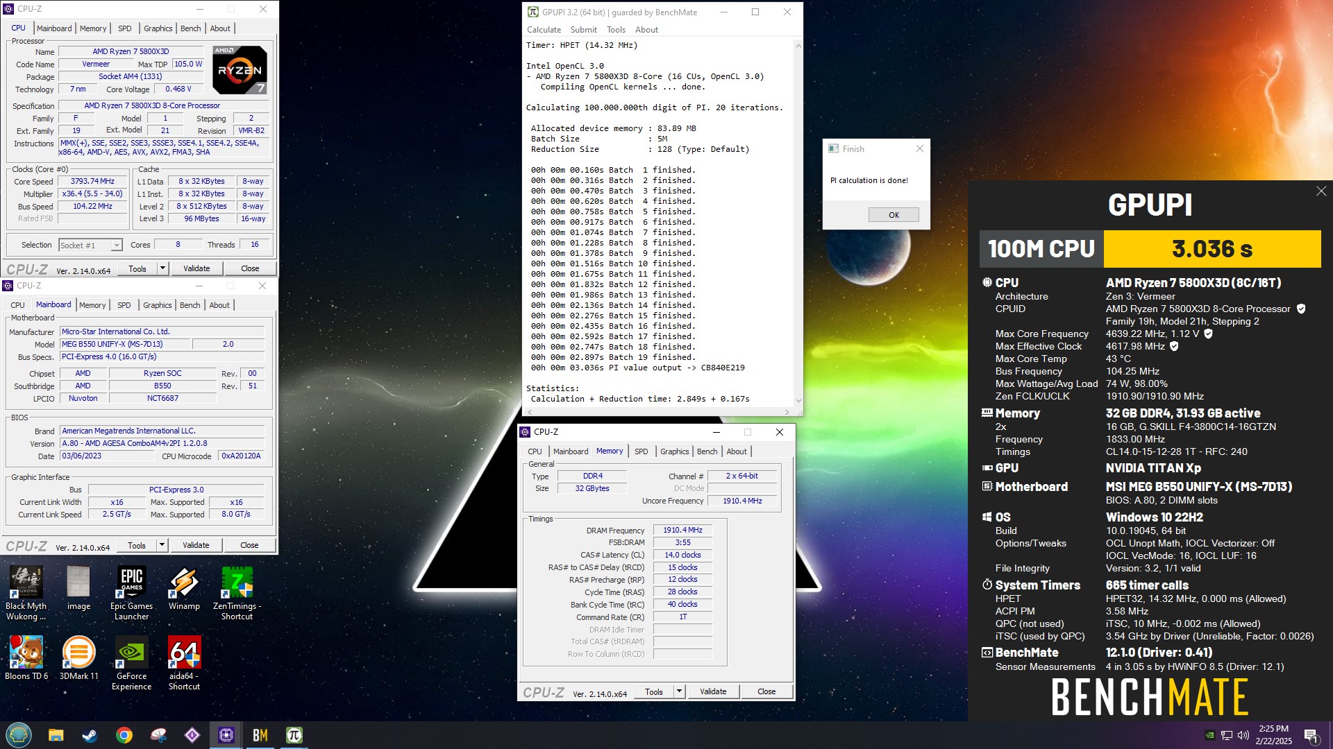Switch to GPUPI taskbar icon
Screen dimensions: 1333x749
[294, 735]
